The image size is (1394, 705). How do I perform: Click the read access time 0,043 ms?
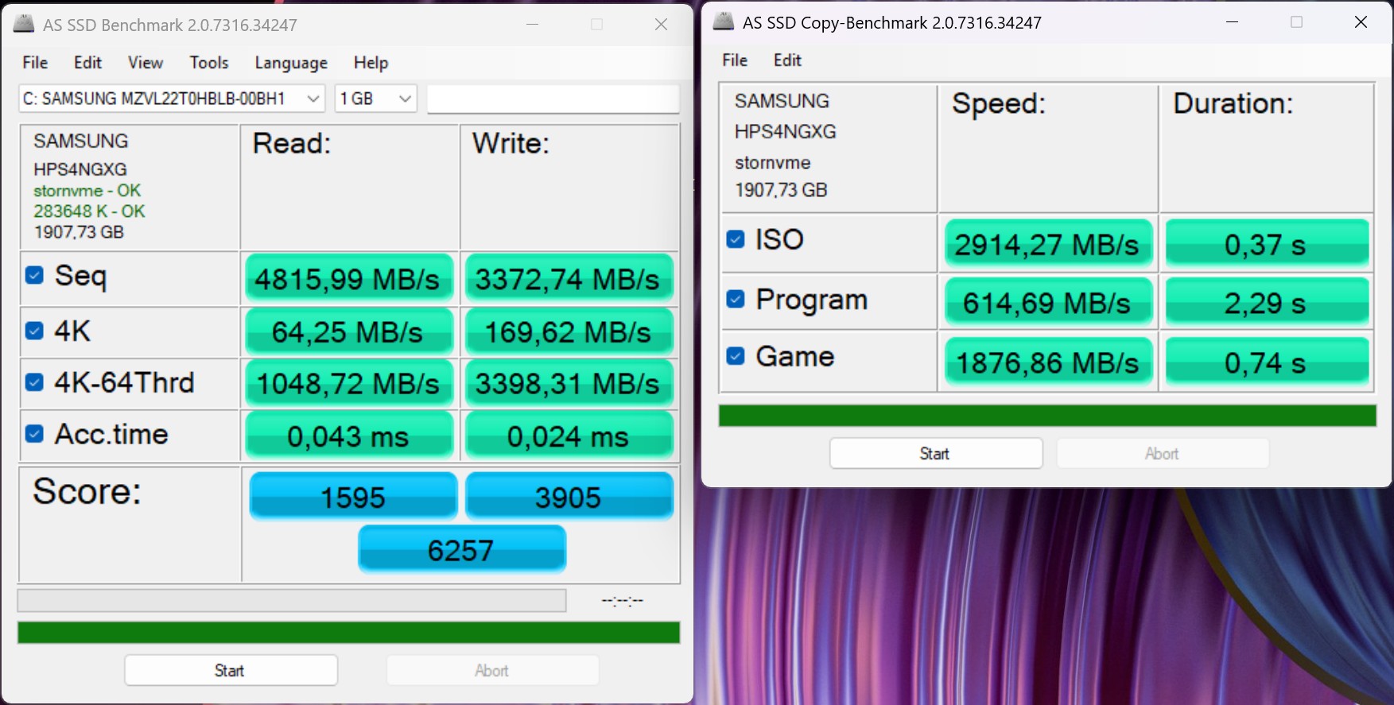tap(348, 436)
